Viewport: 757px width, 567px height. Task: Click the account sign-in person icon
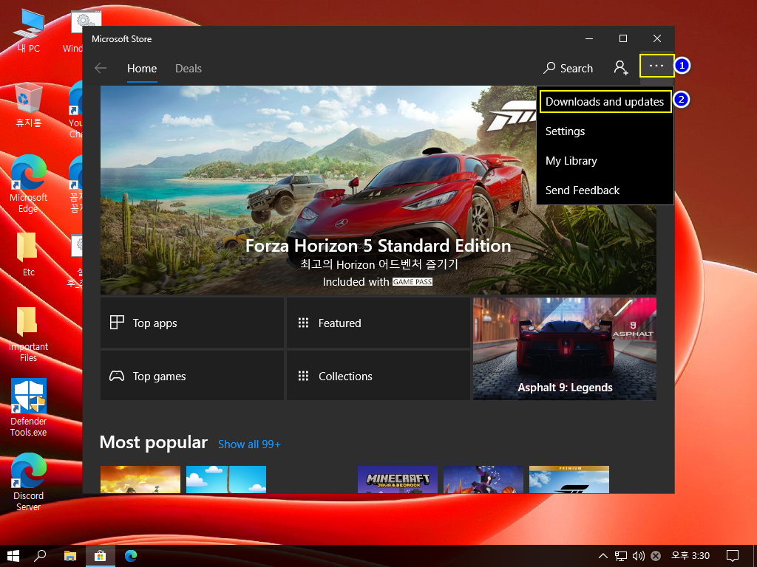(621, 68)
